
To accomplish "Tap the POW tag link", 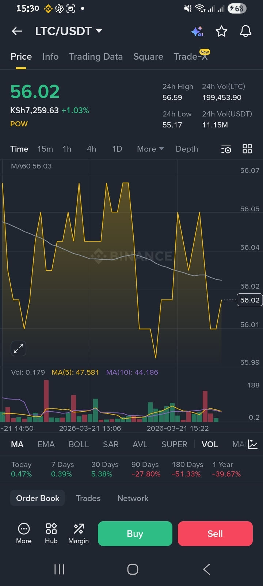I will click(19, 124).
